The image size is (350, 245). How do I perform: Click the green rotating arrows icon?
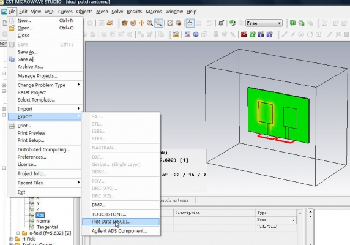[233, 23]
